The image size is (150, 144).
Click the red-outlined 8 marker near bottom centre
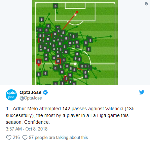[66, 78]
